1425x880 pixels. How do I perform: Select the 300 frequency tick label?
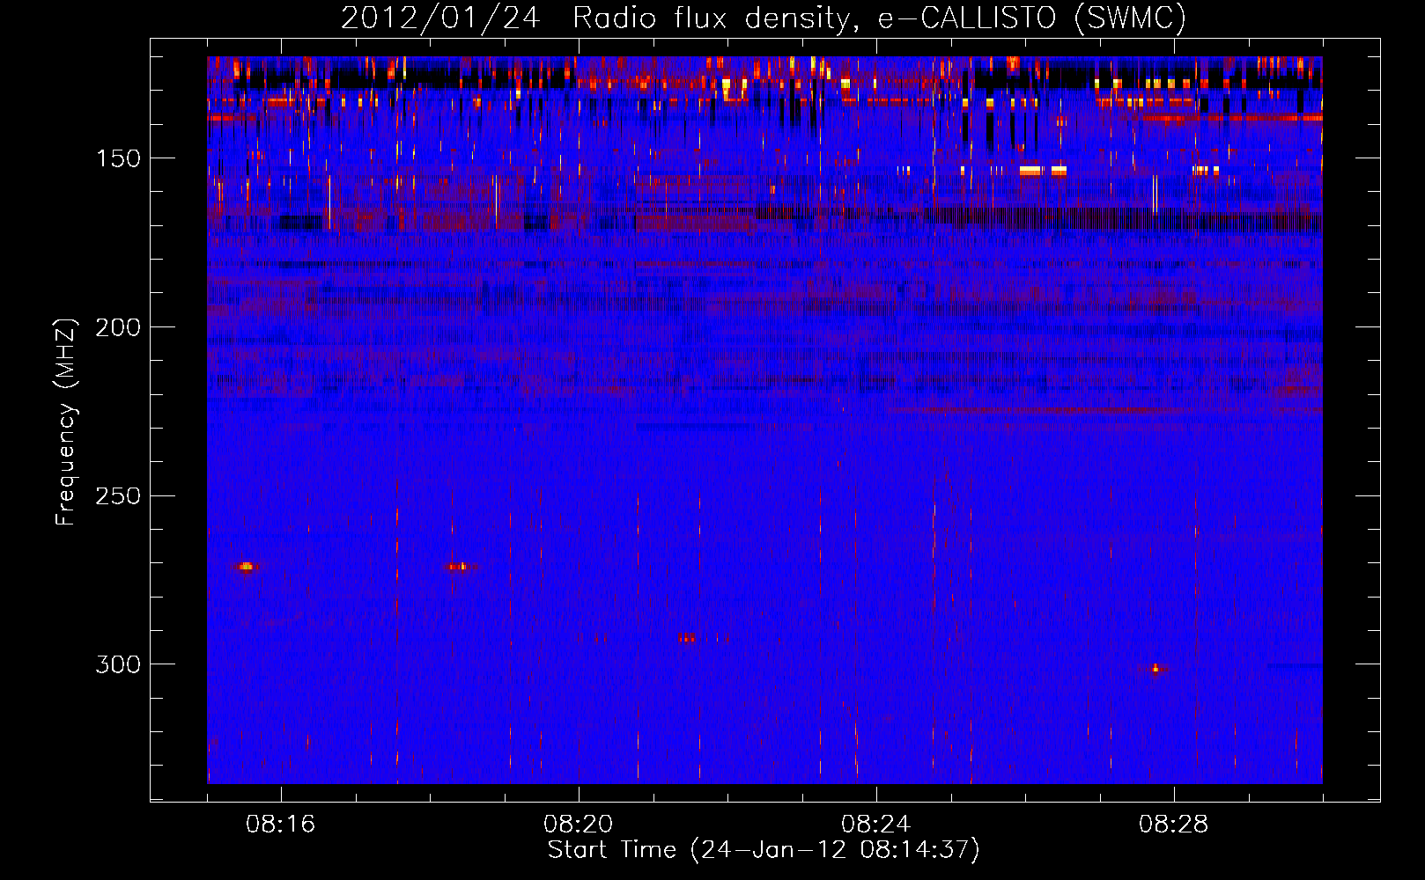(x=118, y=664)
